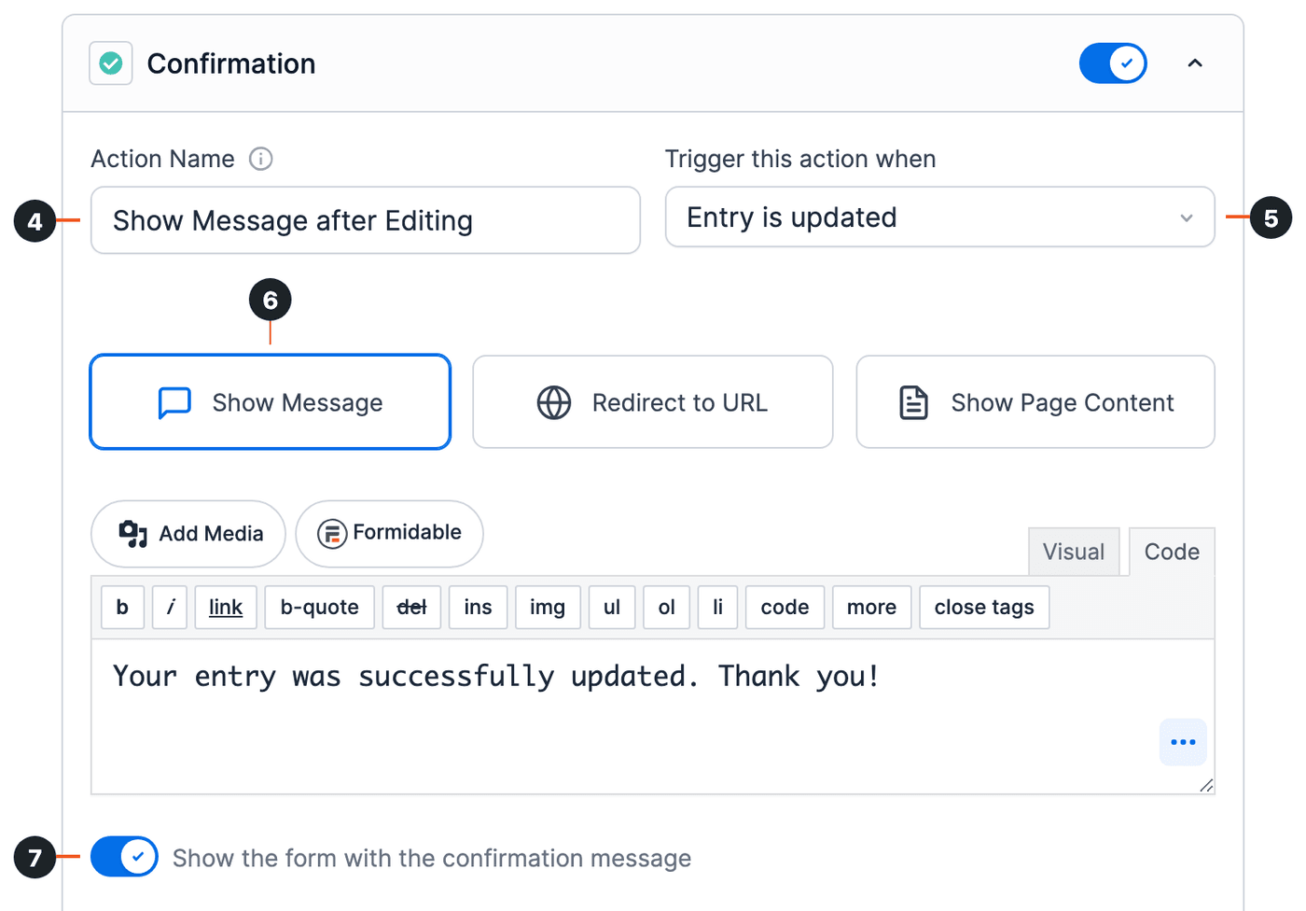Screen dimensions: 1306x911
Task: Switch to the Visual editor tab
Action: [x=1074, y=552]
